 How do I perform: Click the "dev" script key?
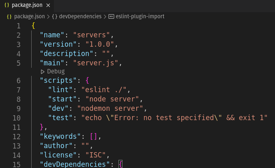click(x=58, y=108)
